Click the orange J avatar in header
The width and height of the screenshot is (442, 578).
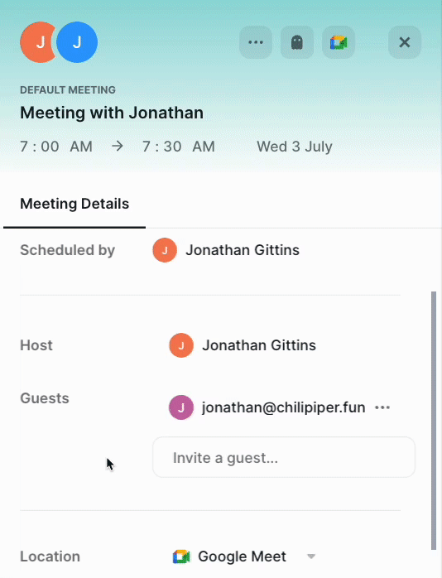[36, 42]
